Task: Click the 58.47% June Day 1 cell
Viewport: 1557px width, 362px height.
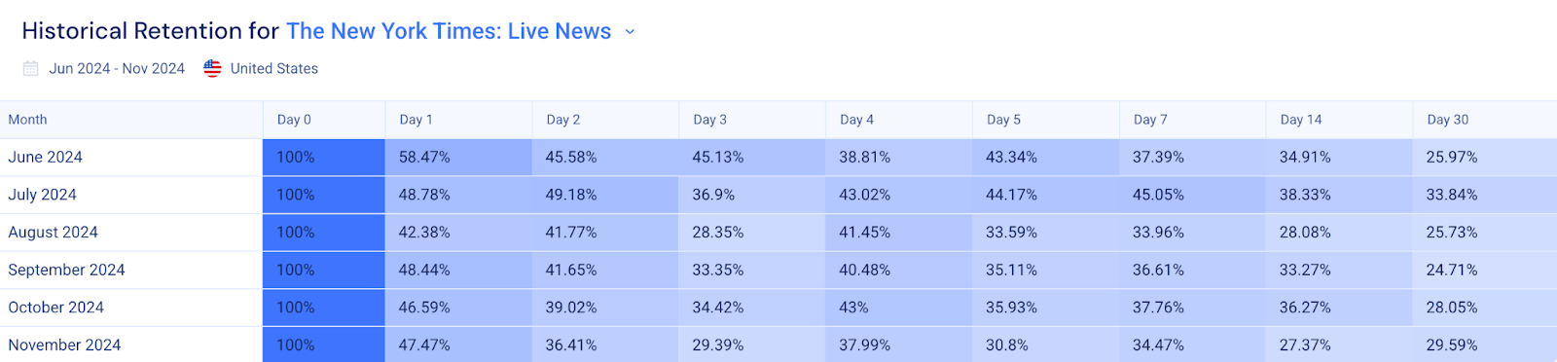Action: click(x=458, y=157)
